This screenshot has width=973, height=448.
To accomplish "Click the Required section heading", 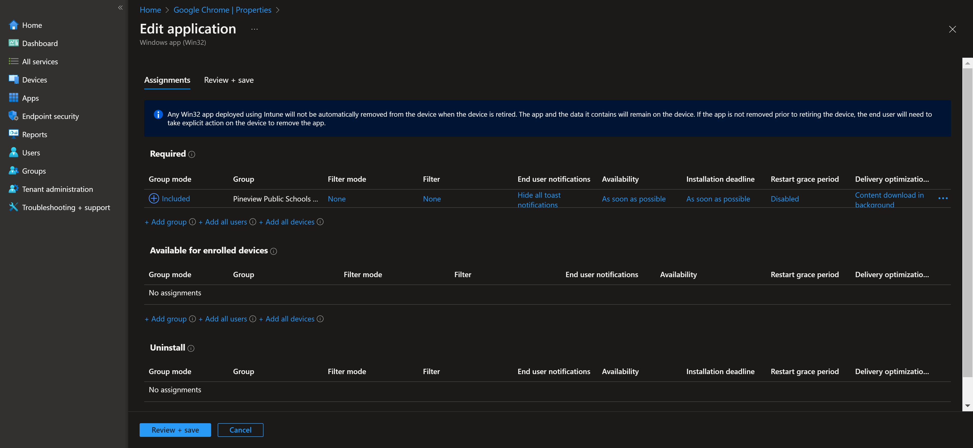I will pos(168,154).
